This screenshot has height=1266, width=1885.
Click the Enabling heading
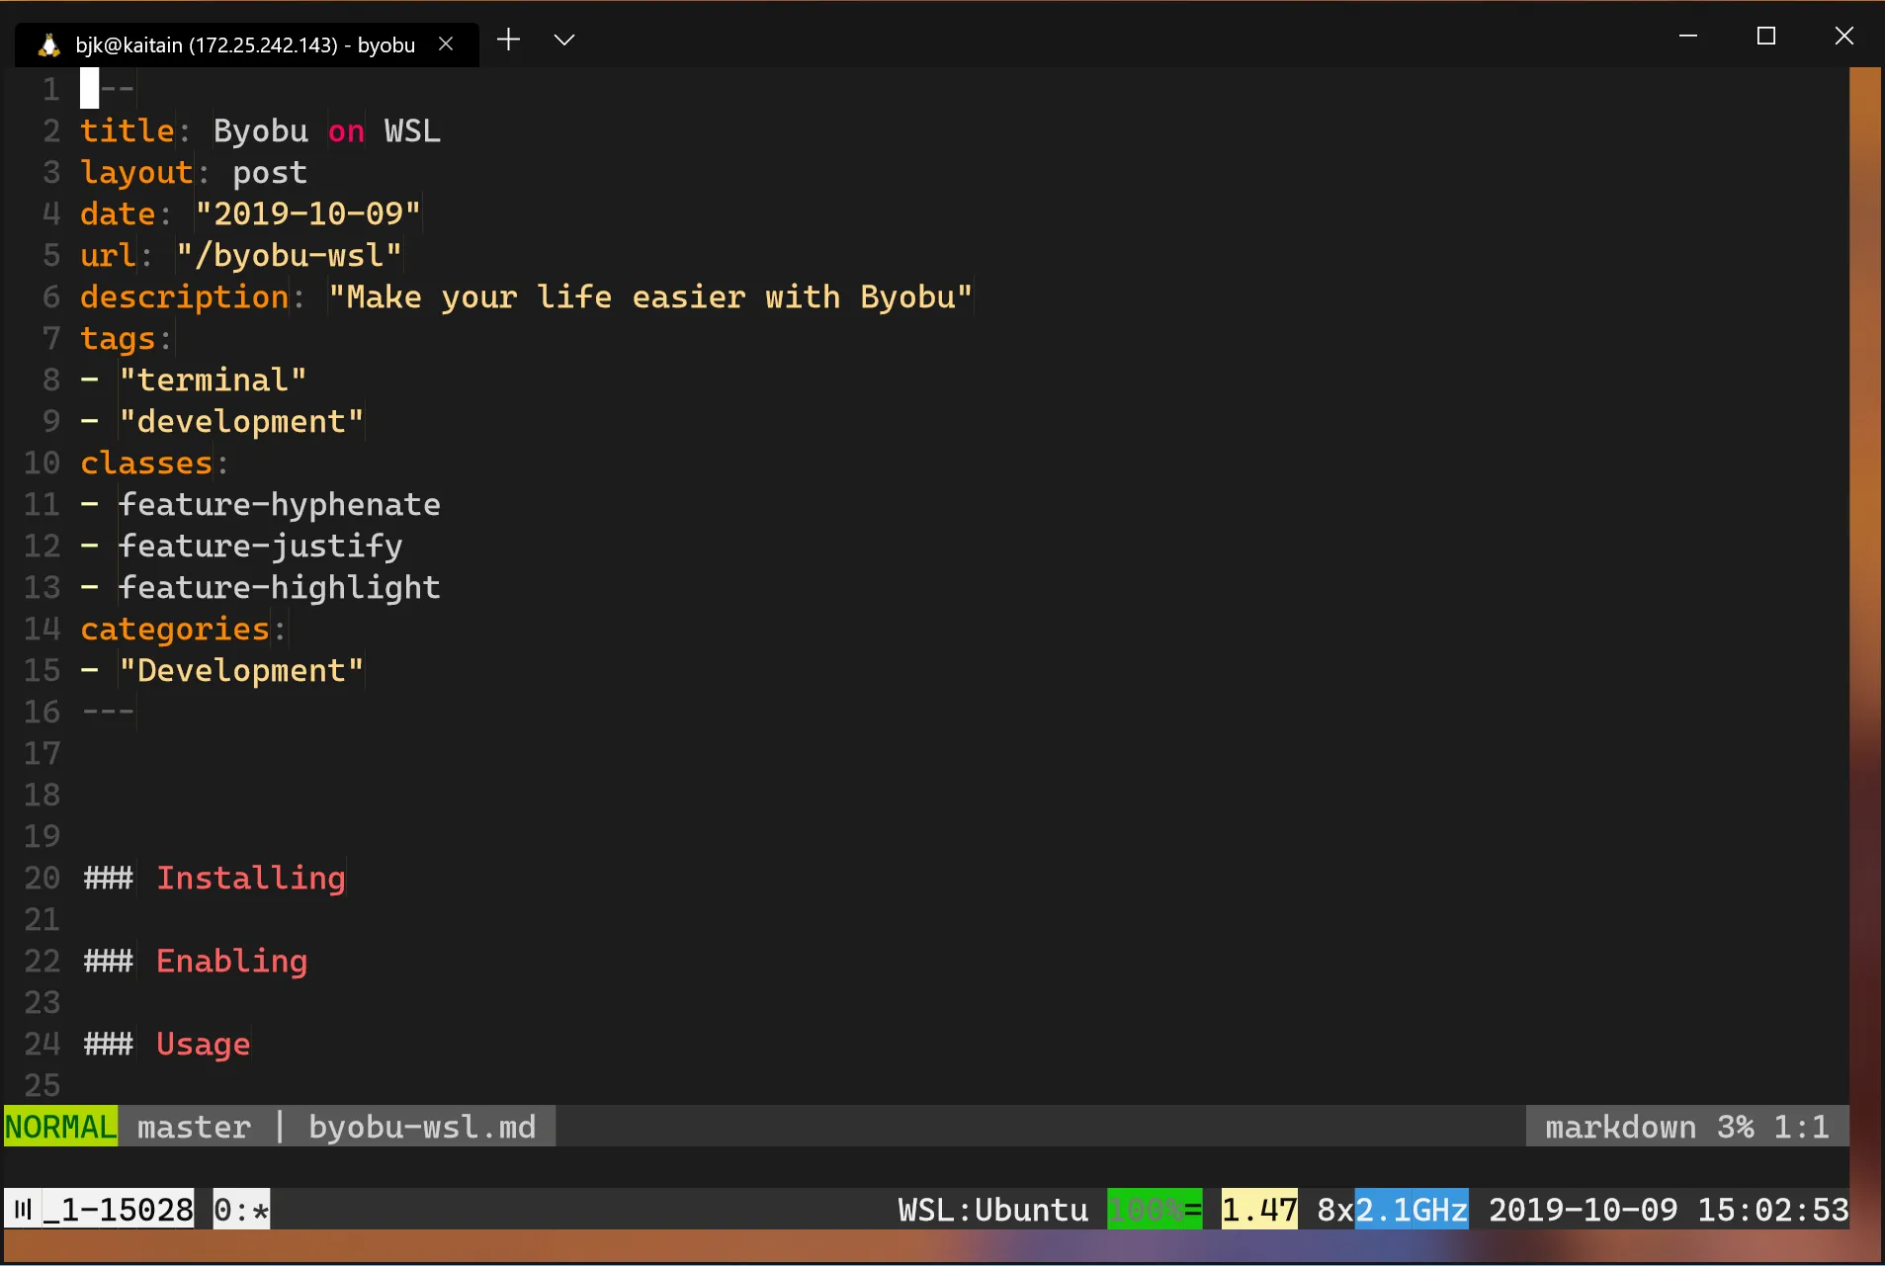click(x=232, y=962)
